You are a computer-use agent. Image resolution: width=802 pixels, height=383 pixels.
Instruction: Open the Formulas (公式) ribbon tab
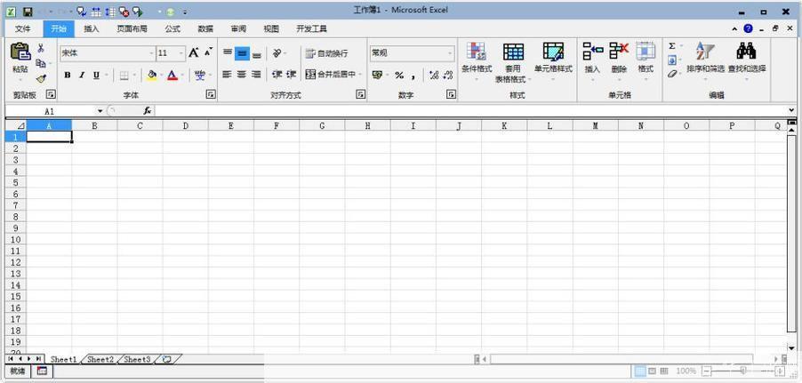(x=172, y=28)
